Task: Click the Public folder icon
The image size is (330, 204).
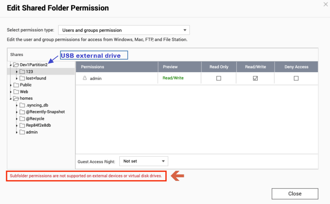Action: [x=16, y=85]
